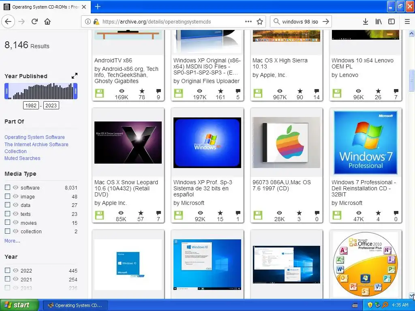Click the on-screen keyboard taskbar icon

tap(355, 305)
